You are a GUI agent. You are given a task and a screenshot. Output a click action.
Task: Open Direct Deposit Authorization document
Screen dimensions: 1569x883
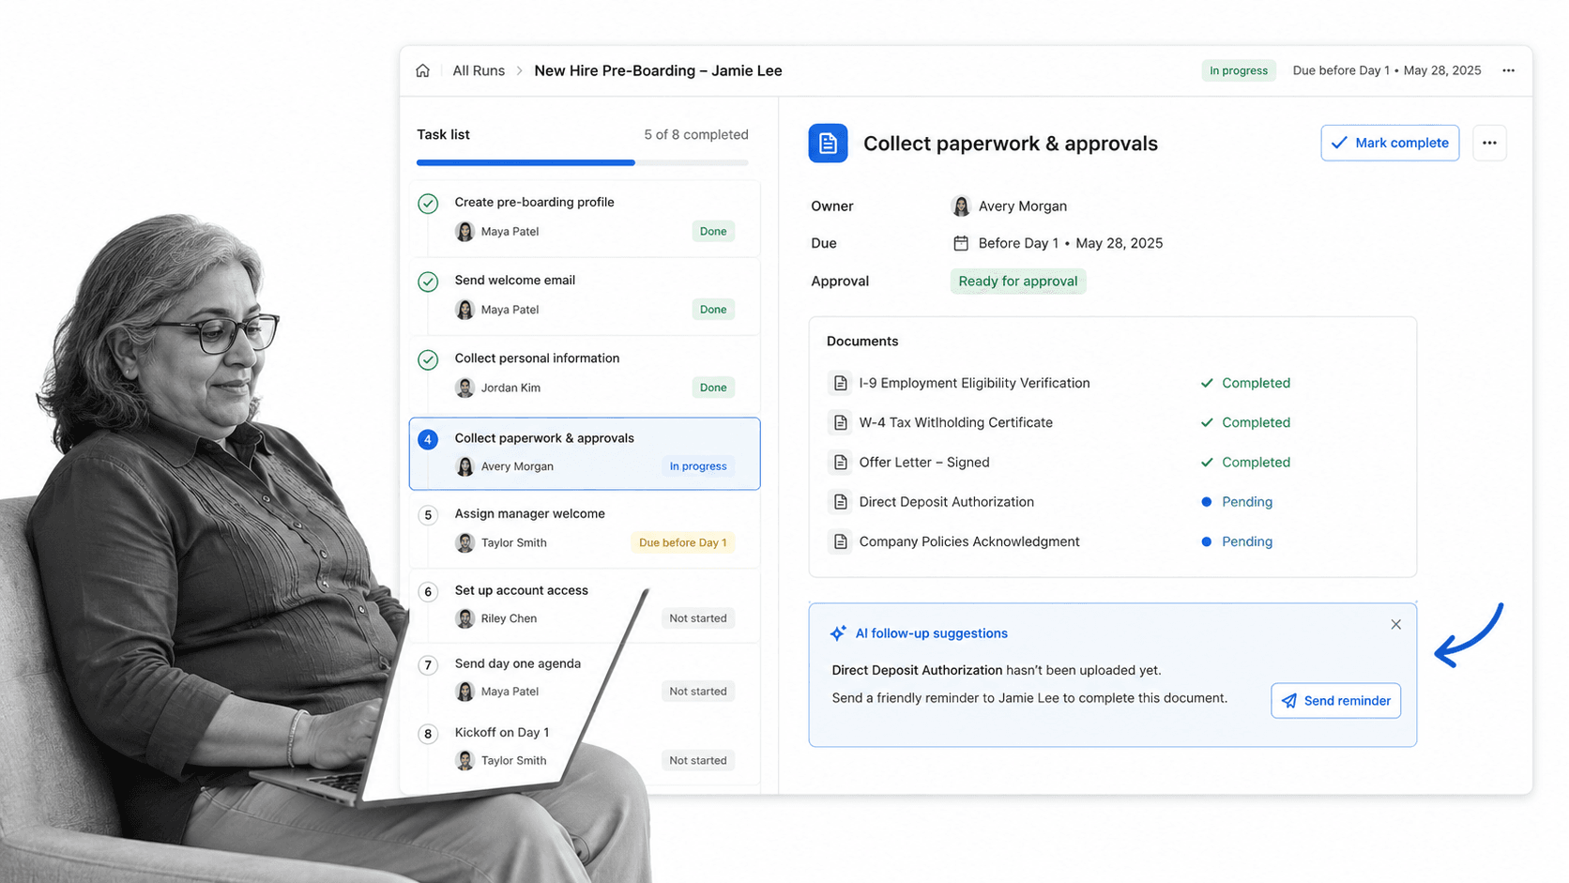946,502
